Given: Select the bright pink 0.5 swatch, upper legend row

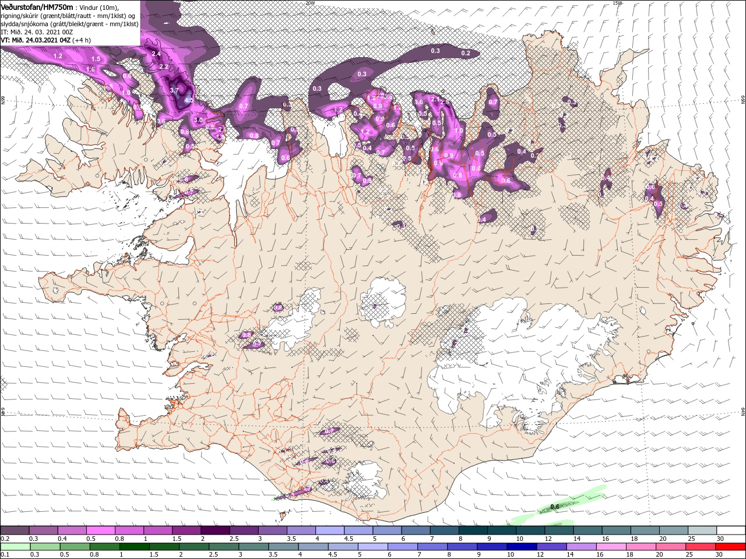Looking at the screenshot, I should pyautogui.click(x=101, y=530).
